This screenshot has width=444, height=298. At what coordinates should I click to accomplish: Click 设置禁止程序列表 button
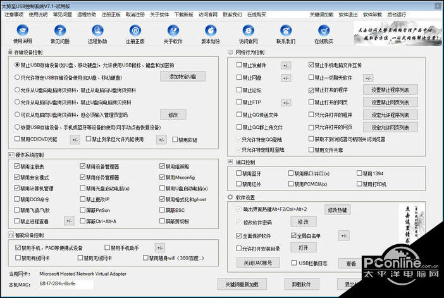click(390, 90)
